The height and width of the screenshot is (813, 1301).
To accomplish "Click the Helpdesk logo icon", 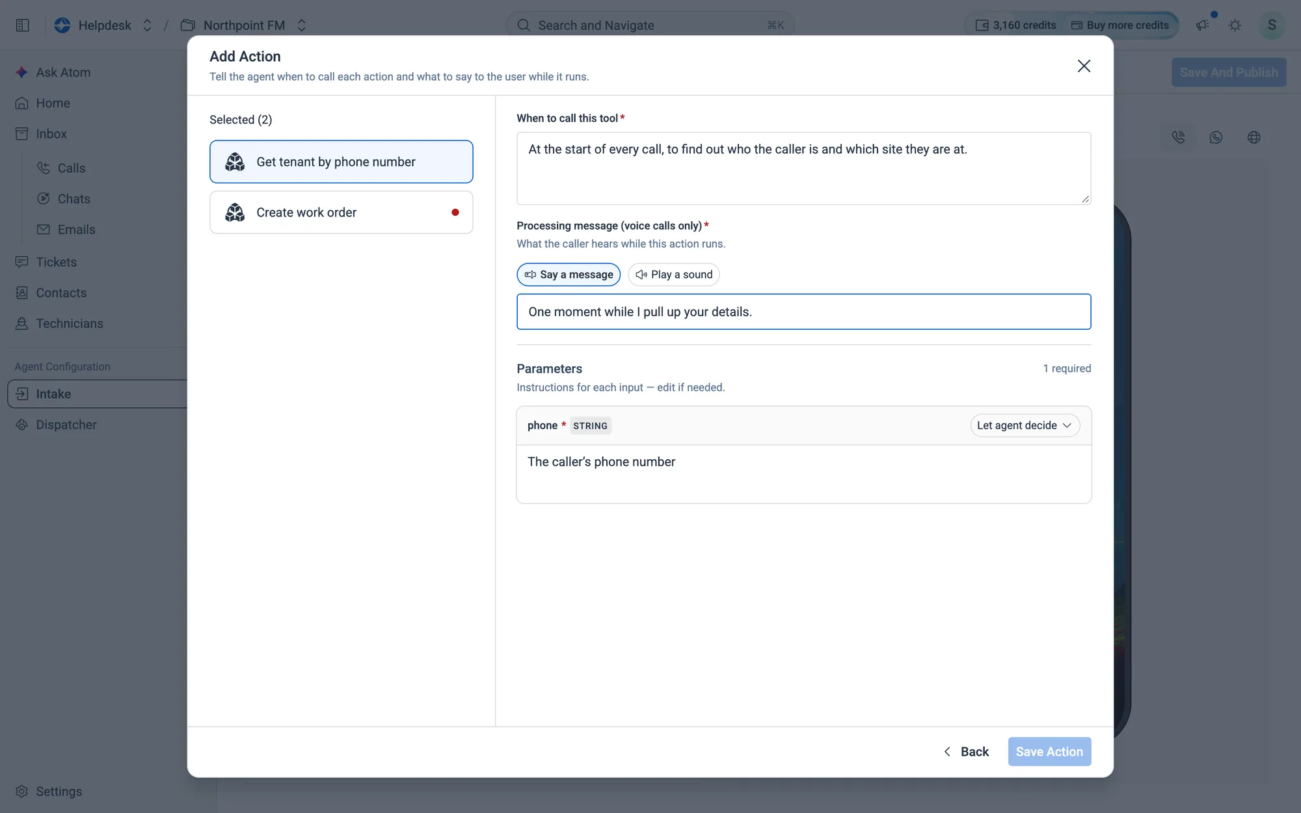I will [x=62, y=25].
